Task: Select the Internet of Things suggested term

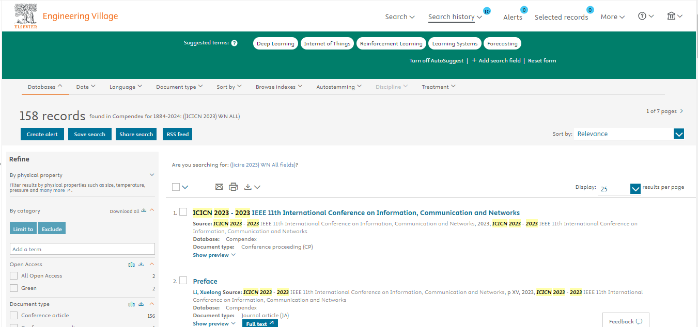Action: coord(327,43)
